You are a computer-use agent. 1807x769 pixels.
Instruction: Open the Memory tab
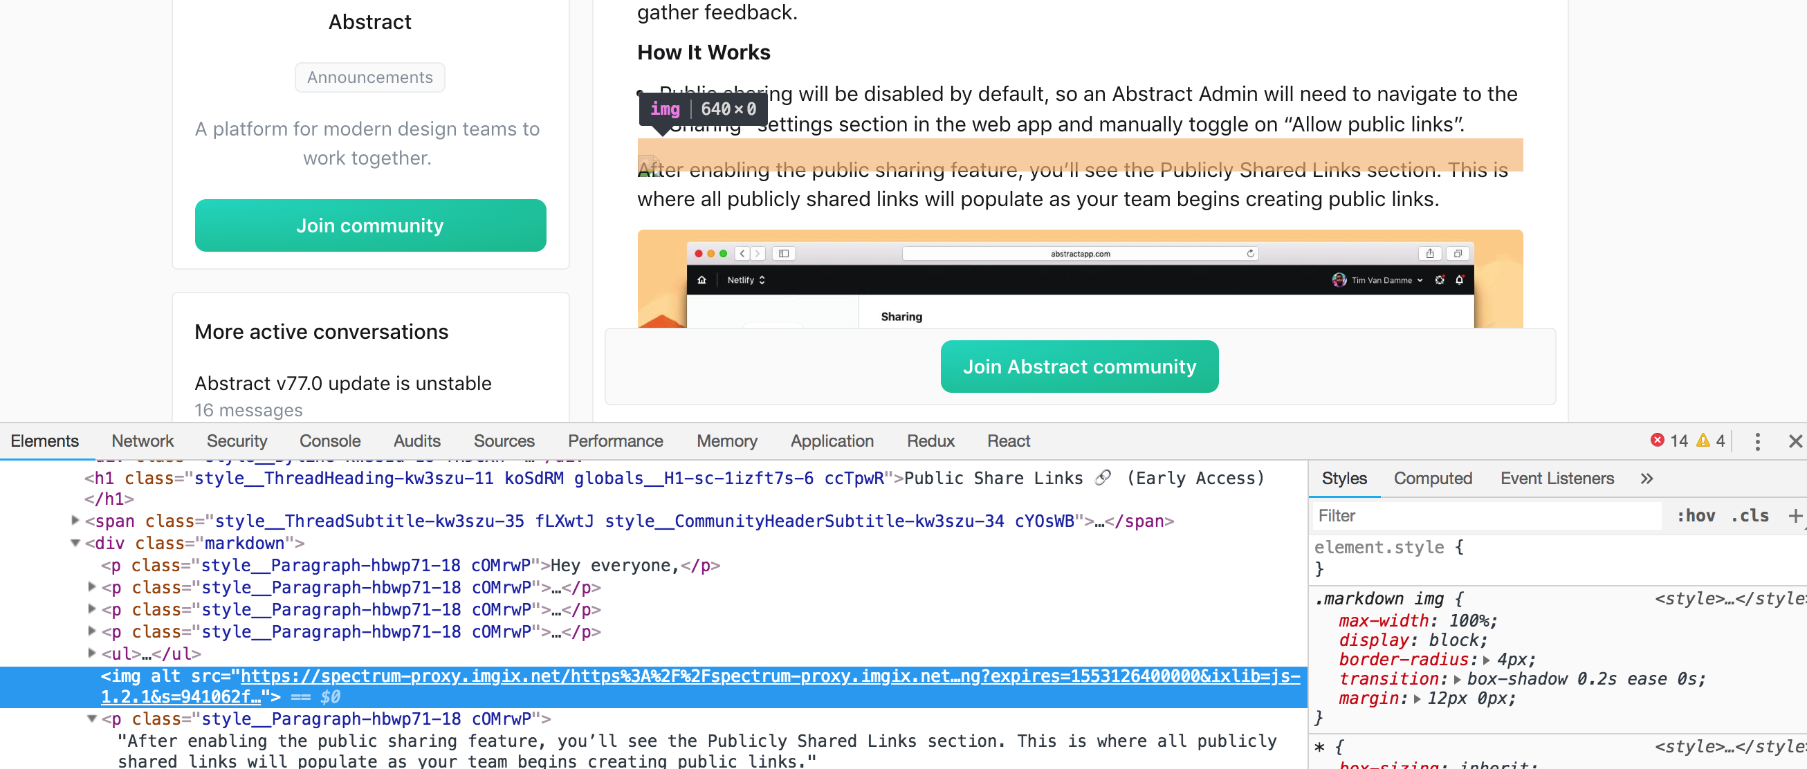click(726, 441)
